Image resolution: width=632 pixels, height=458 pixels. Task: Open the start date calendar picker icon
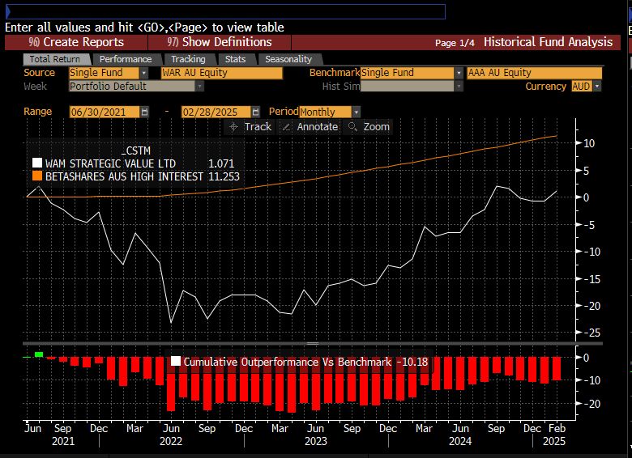pyautogui.click(x=144, y=112)
